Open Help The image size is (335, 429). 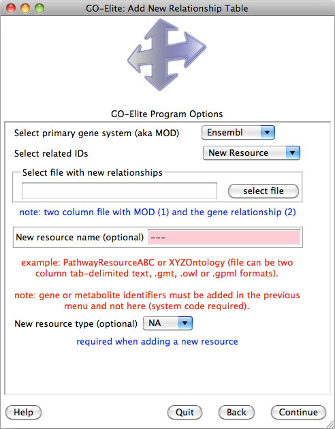[24, 412]
